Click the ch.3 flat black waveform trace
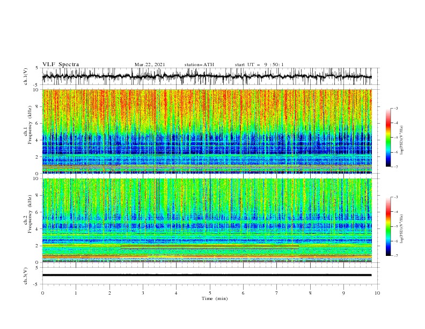The width and height of the screenshot is (425, 329). click(207, 275)
